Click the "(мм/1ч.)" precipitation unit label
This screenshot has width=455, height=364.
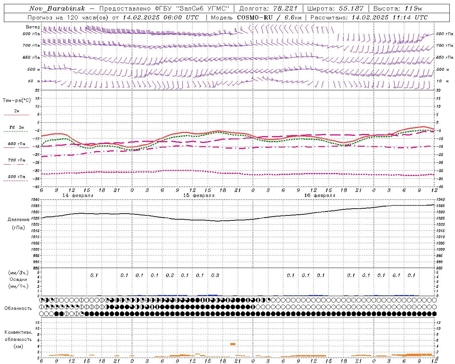[x=18, y=286]
